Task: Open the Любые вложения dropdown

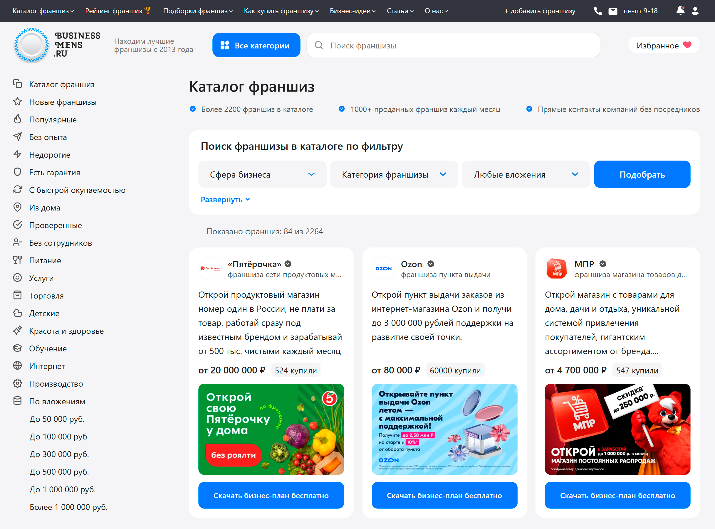Action: coord(526,174)
